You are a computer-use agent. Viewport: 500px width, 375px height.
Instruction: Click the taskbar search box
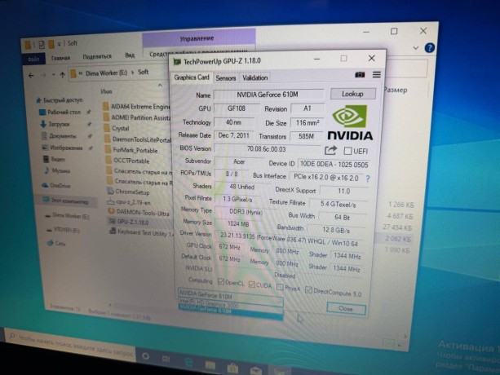point(71,346)
